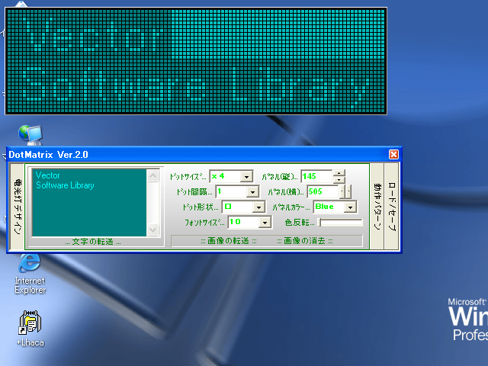The image size is (488, 366).
Task: Open the Internet Explorer desktop icon
Action: pos(30,274)
